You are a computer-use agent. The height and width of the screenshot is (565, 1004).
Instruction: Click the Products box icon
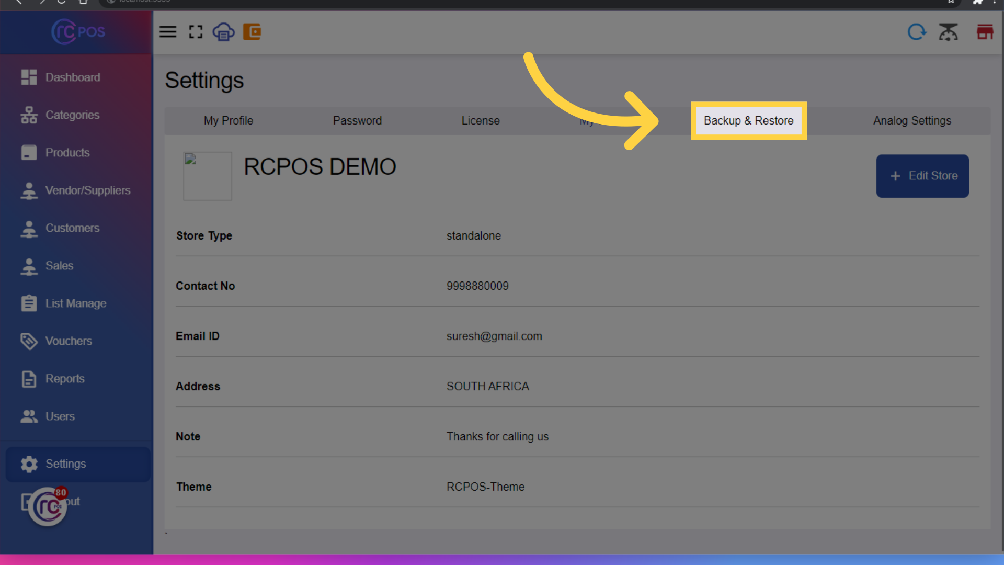click(29, 152)
